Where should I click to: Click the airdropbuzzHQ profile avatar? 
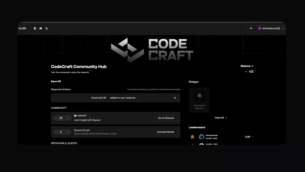[x=260, y=28]
